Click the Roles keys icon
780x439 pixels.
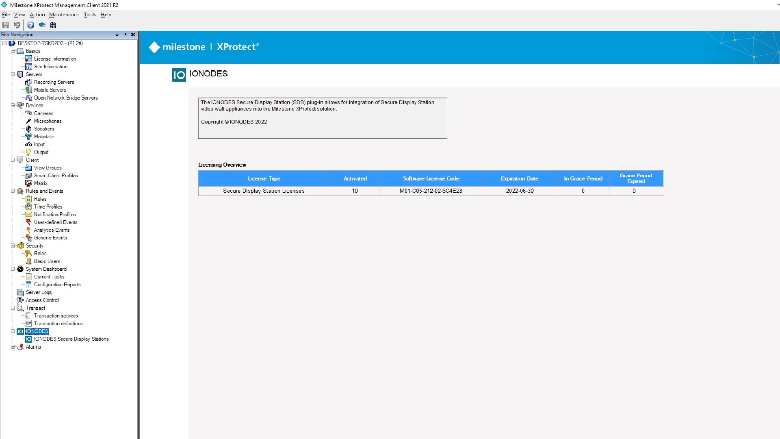pos(28,253)
